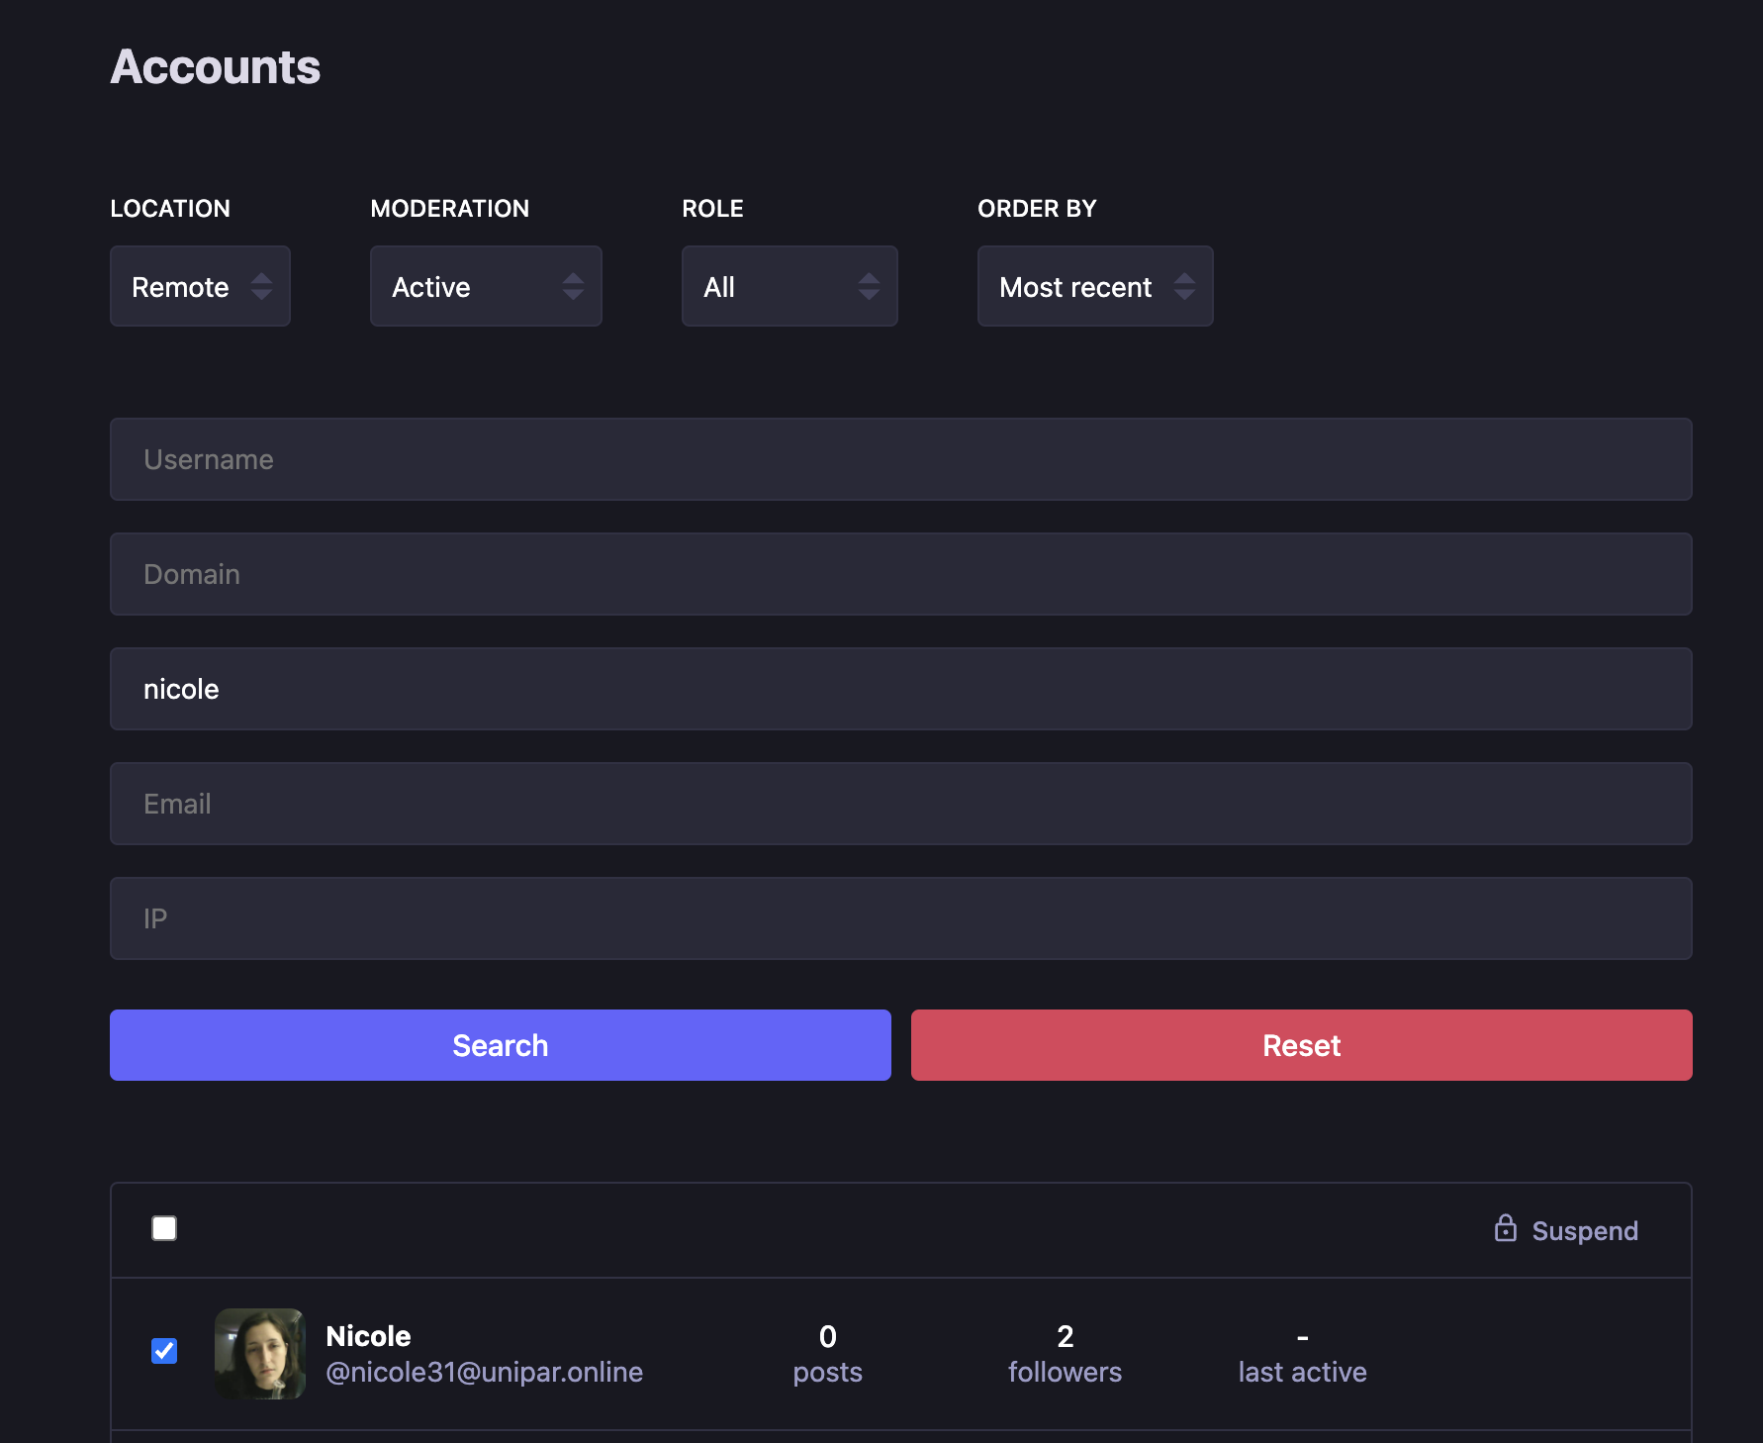Focus the IP input field
This screenshot has width=1763, height=1443.
point(900,918)
